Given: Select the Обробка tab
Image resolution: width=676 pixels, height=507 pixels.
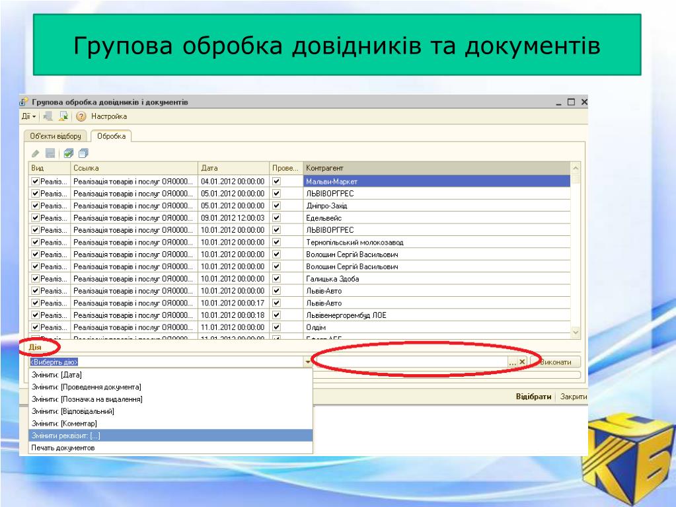Looking at the screenshot, I should [x=111, y=136].
